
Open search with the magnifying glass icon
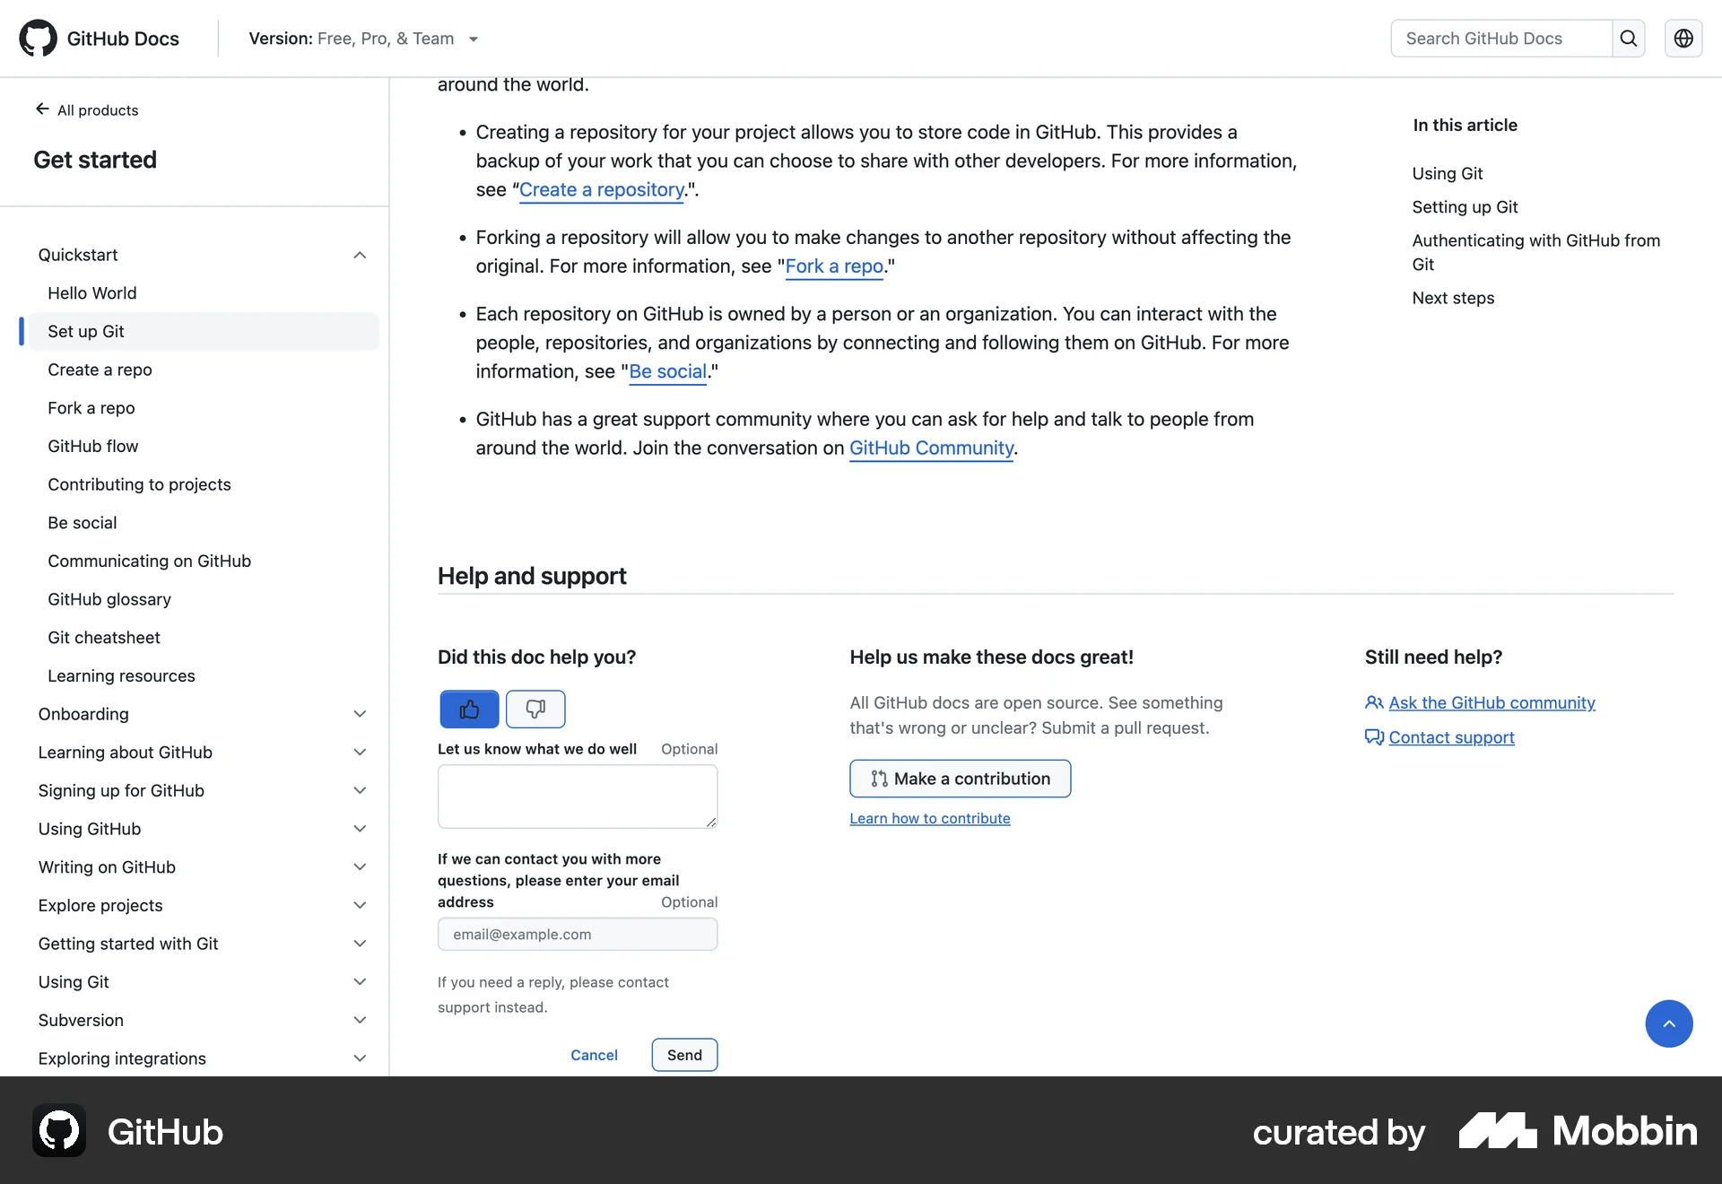1628,38
